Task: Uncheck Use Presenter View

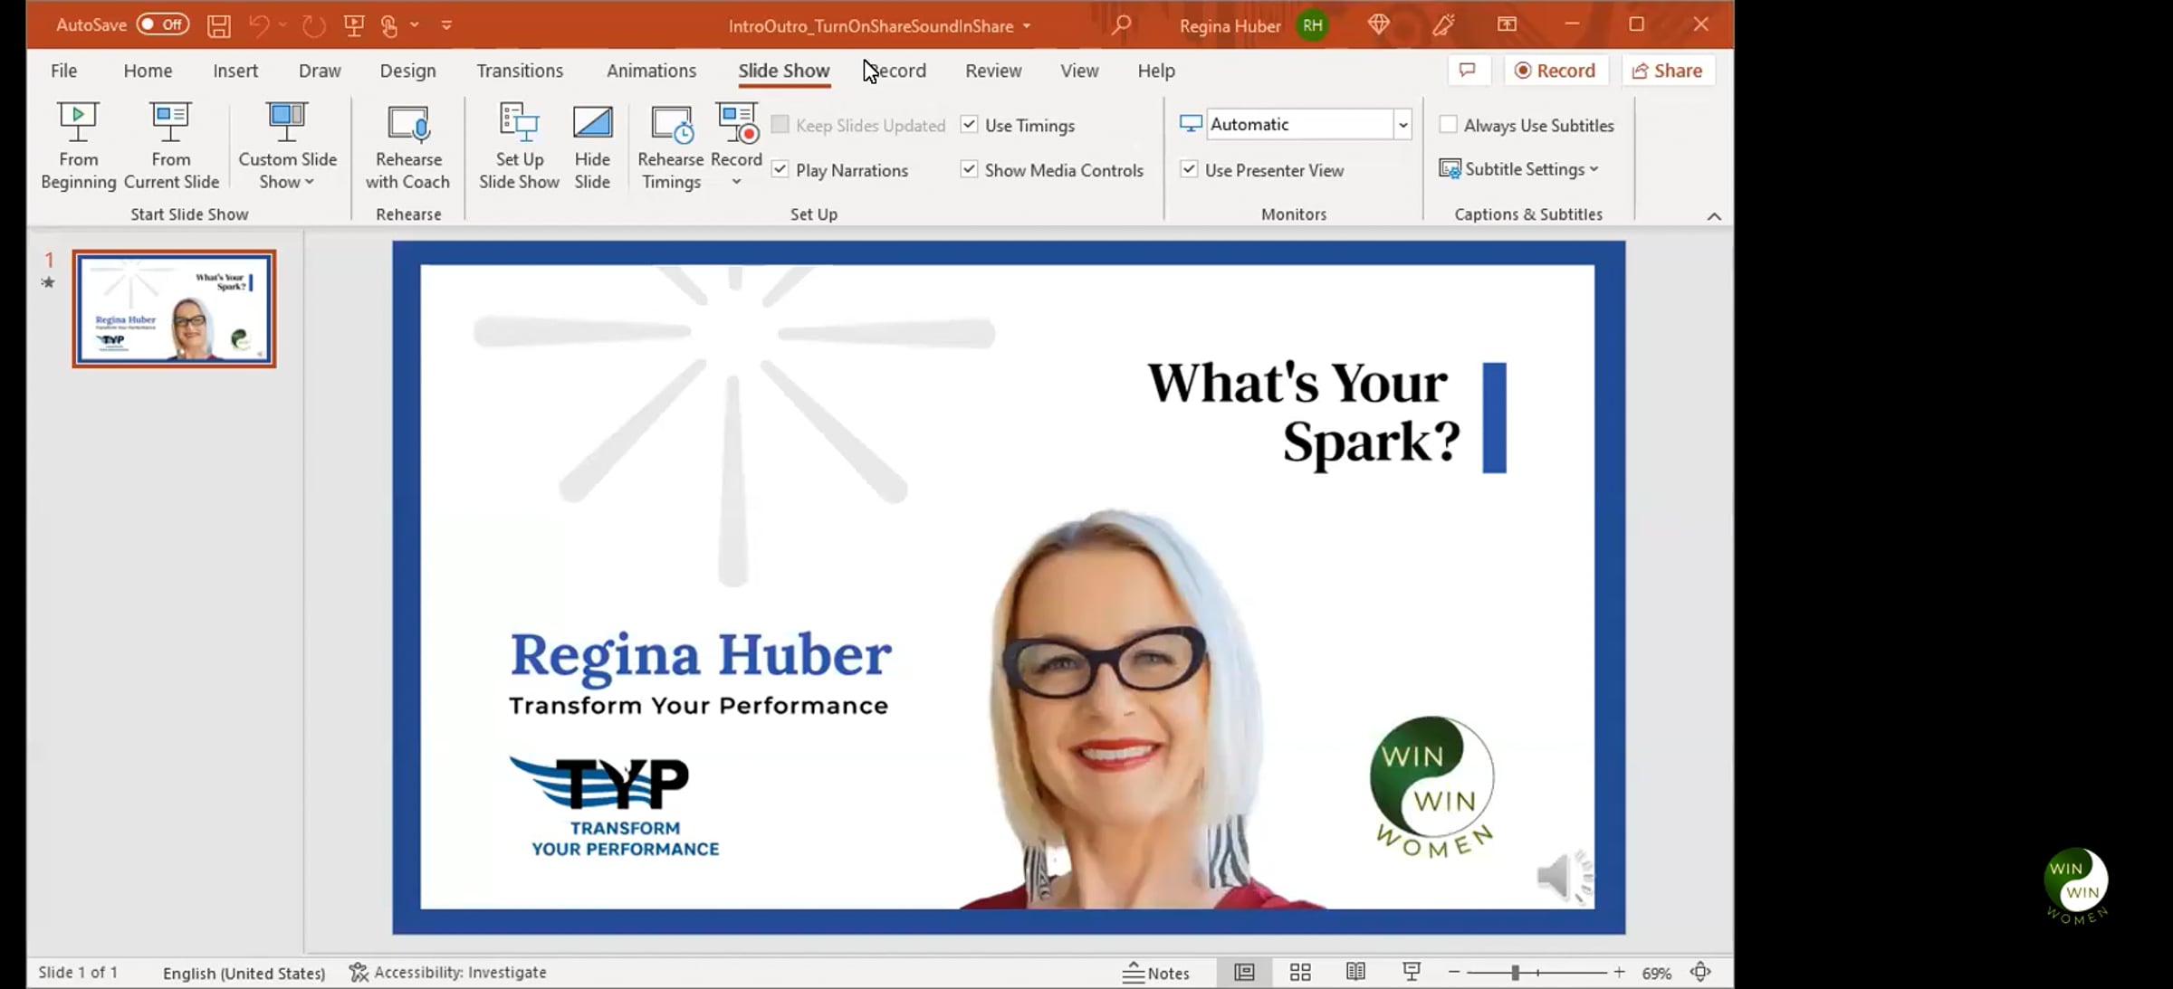Action: pos(1190,169)
